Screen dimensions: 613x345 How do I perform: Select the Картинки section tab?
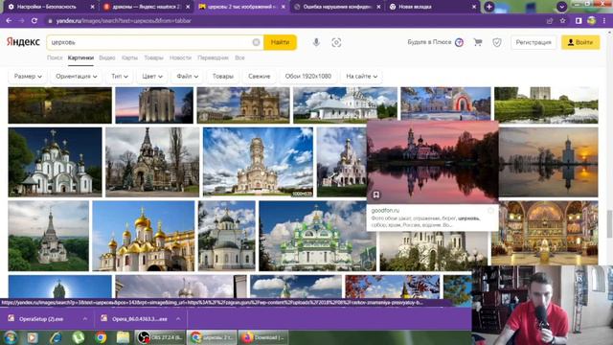[x=80, y=57]
